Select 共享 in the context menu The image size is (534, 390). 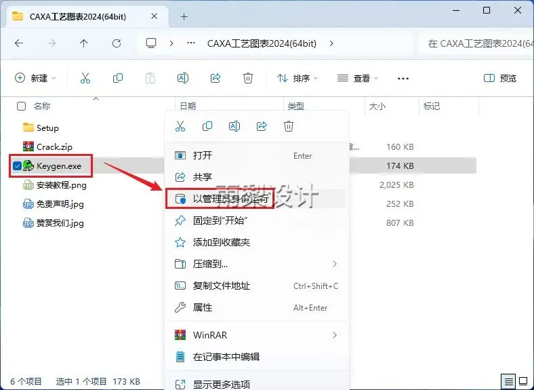[x=257, y=177]
